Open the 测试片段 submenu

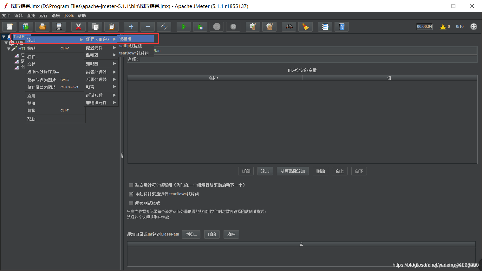coord(101,95)
